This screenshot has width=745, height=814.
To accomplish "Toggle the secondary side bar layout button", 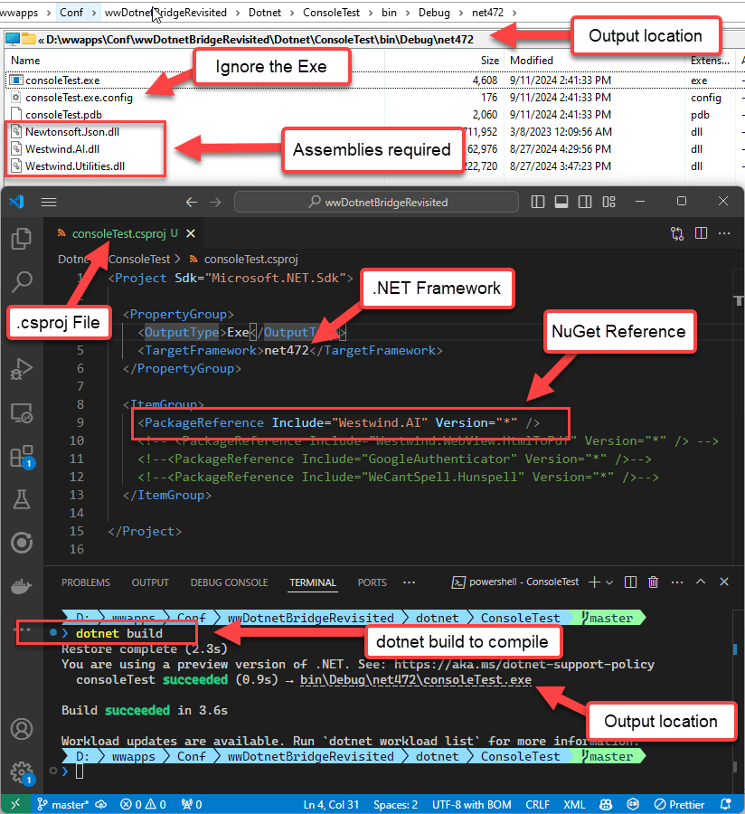I will click(583, 202).
